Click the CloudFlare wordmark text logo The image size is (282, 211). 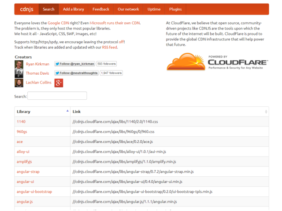[x=238, y=62]
